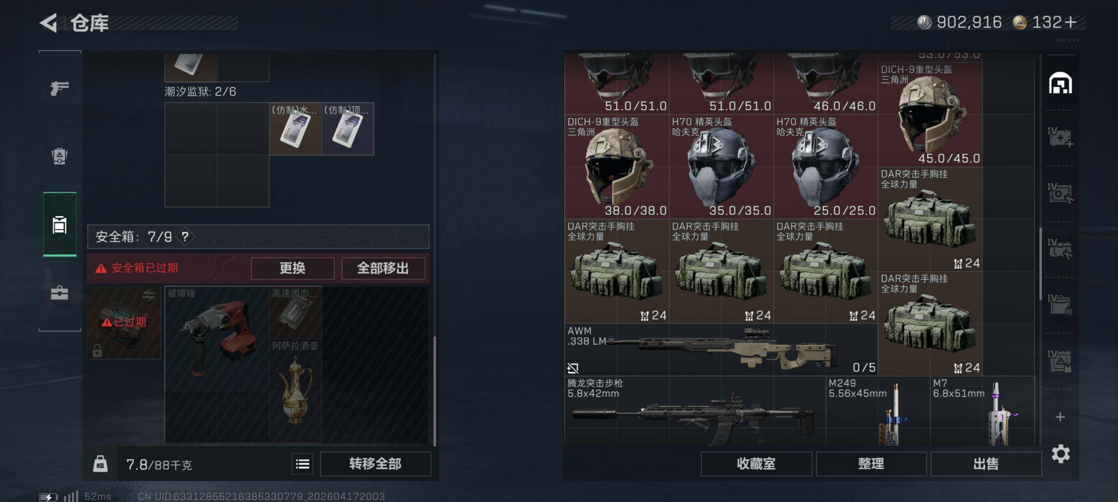Image resolution: width=1118 pixels, height=502 pixels.
Task: Select the chest rig tab in sidebar
Action: [59, 225]
